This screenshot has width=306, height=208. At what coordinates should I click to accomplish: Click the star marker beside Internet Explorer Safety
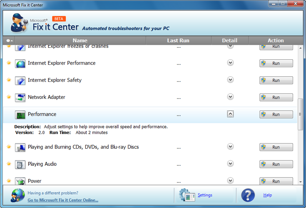(9, 80)
